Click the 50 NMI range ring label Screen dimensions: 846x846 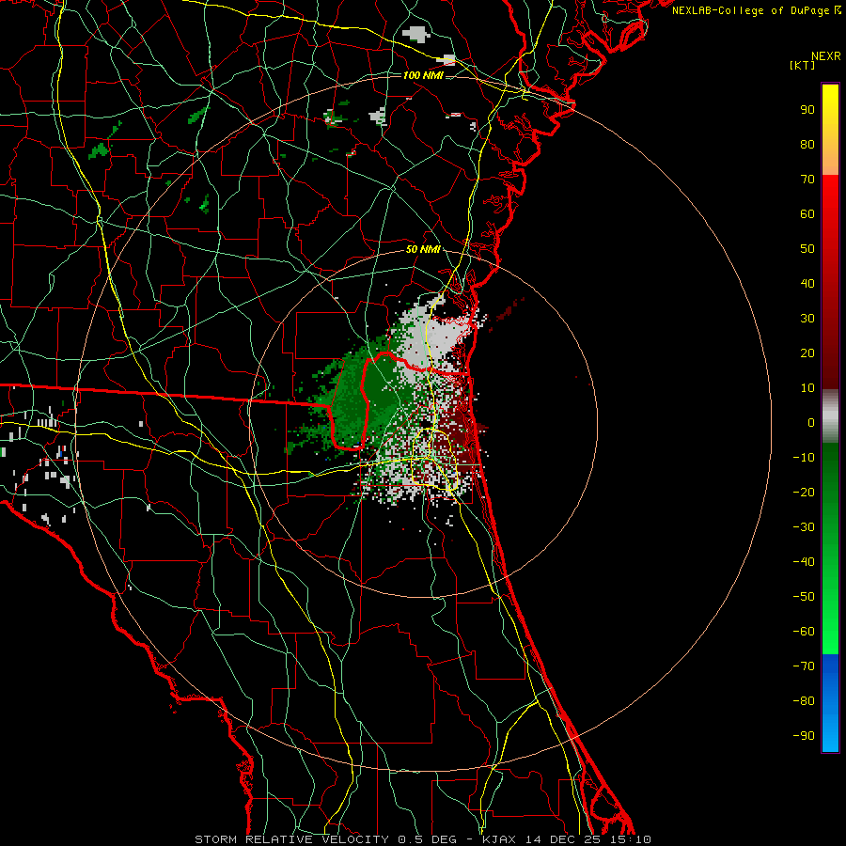coord(423,249)
